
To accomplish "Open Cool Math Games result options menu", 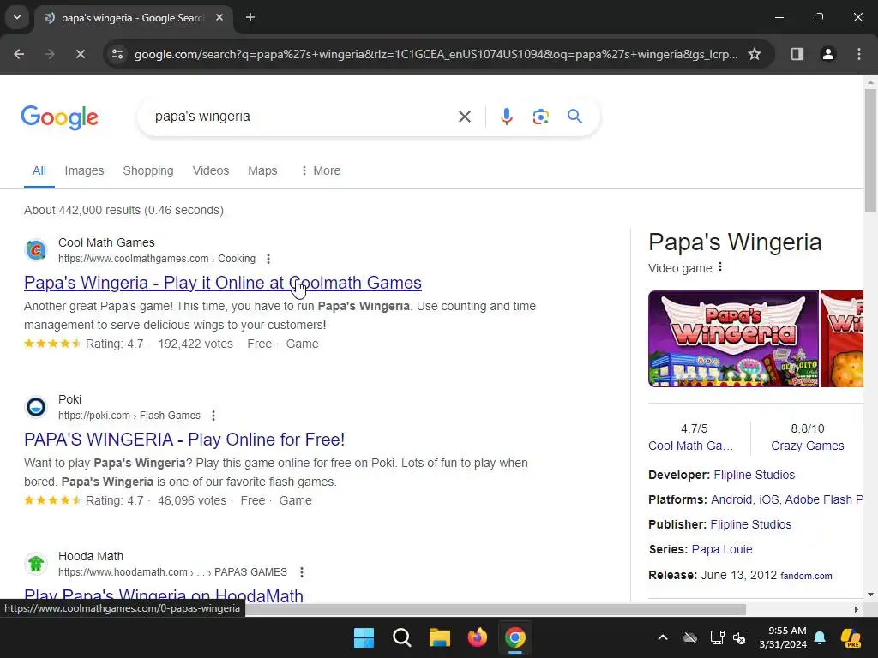I will [268, 259].
